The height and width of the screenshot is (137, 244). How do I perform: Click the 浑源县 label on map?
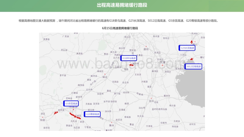tap(46, 39)
